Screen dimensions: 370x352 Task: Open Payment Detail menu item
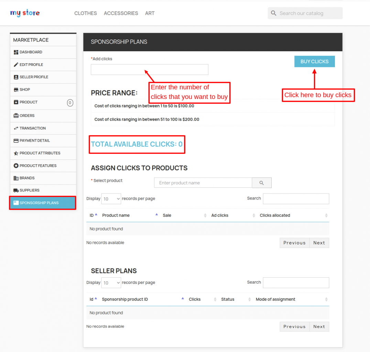pyautogui.click(x=43, y=141)
